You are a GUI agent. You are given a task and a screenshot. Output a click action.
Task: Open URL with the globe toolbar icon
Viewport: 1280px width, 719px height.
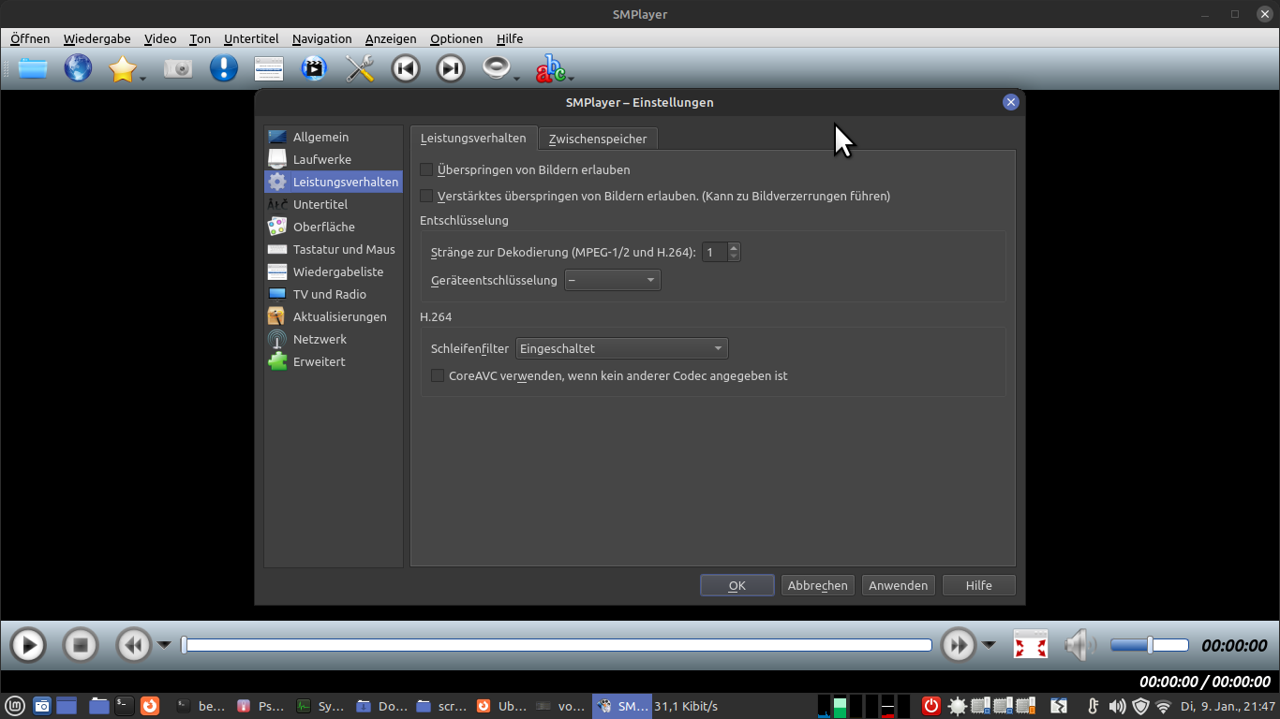pos(78,68)
